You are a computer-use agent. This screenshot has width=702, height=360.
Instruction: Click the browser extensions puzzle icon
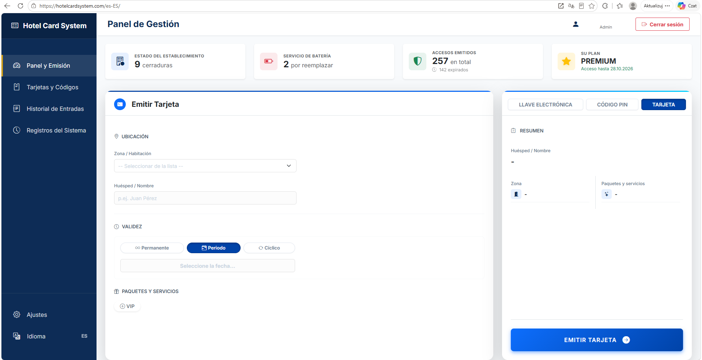605,6
